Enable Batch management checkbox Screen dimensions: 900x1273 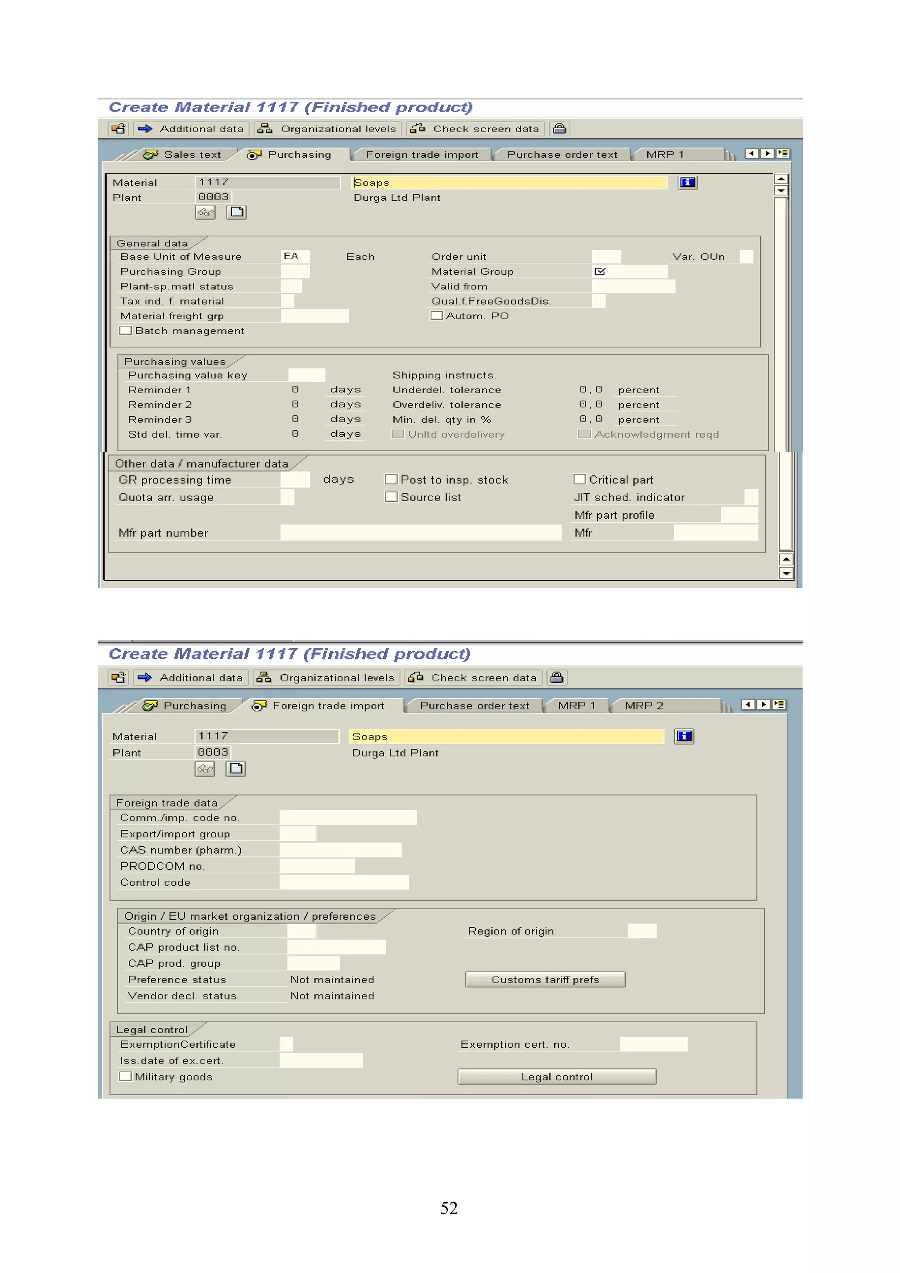(x=126, y=330)
